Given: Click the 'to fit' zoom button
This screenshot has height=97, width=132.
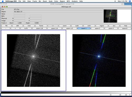Looking at the screenshot, I should [26, 28].
